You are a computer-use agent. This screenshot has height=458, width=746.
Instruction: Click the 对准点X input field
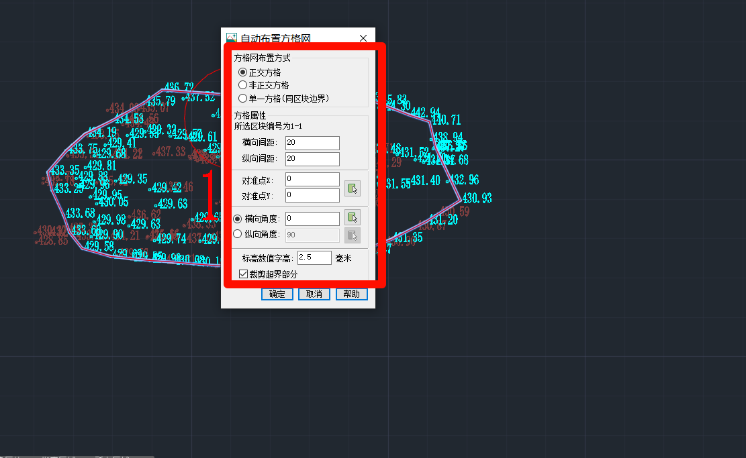[312, 179]
